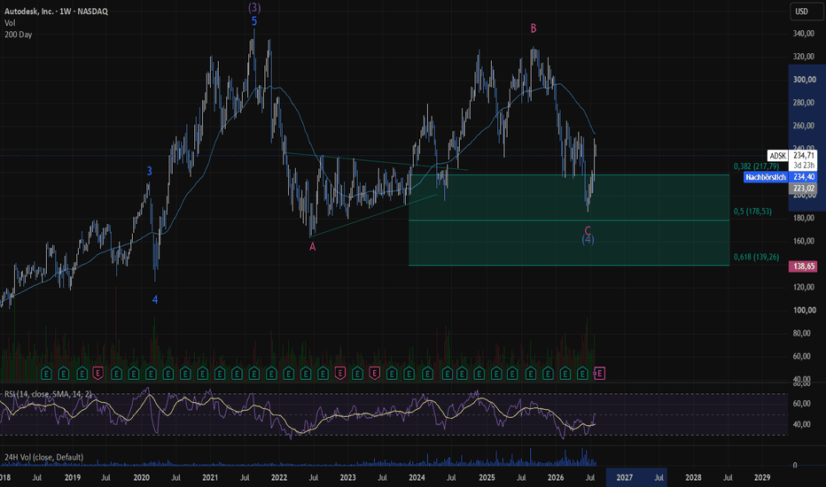Select the 200 Day indicator legend

click(18, 35)
